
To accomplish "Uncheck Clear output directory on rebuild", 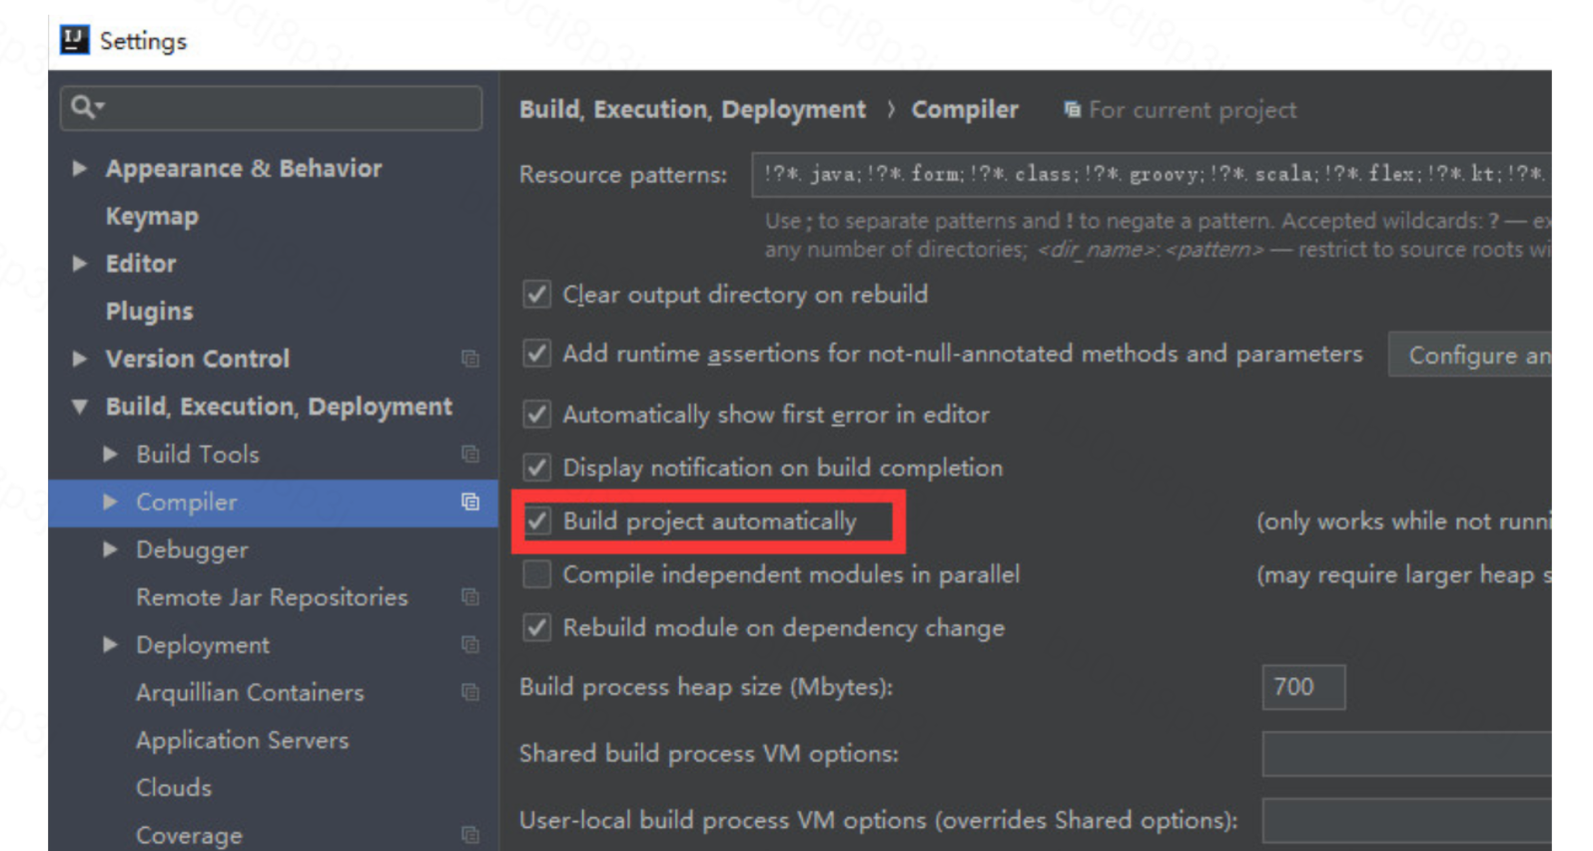I will pos(537,295).
